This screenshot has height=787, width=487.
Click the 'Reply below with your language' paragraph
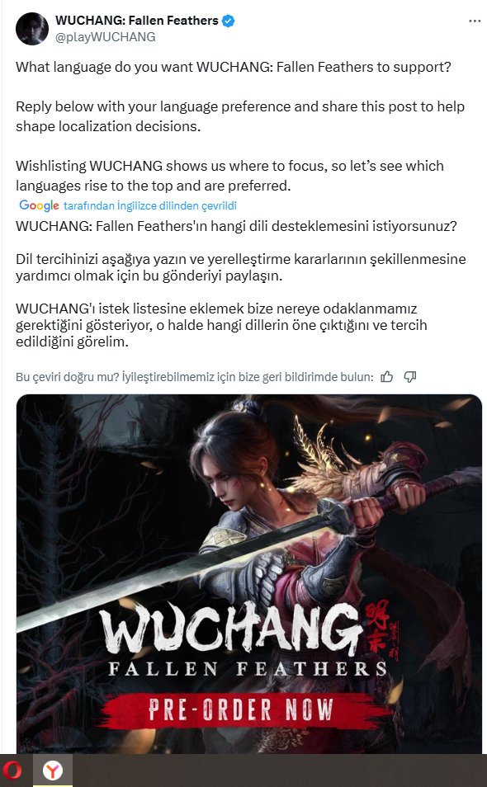(x=240, y=116)
